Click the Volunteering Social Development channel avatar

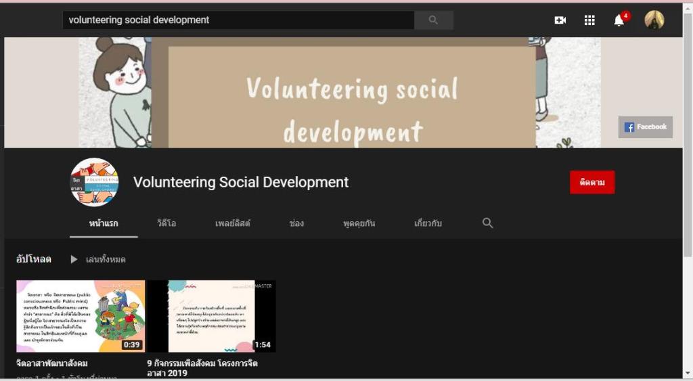click(x=94, y=182)
